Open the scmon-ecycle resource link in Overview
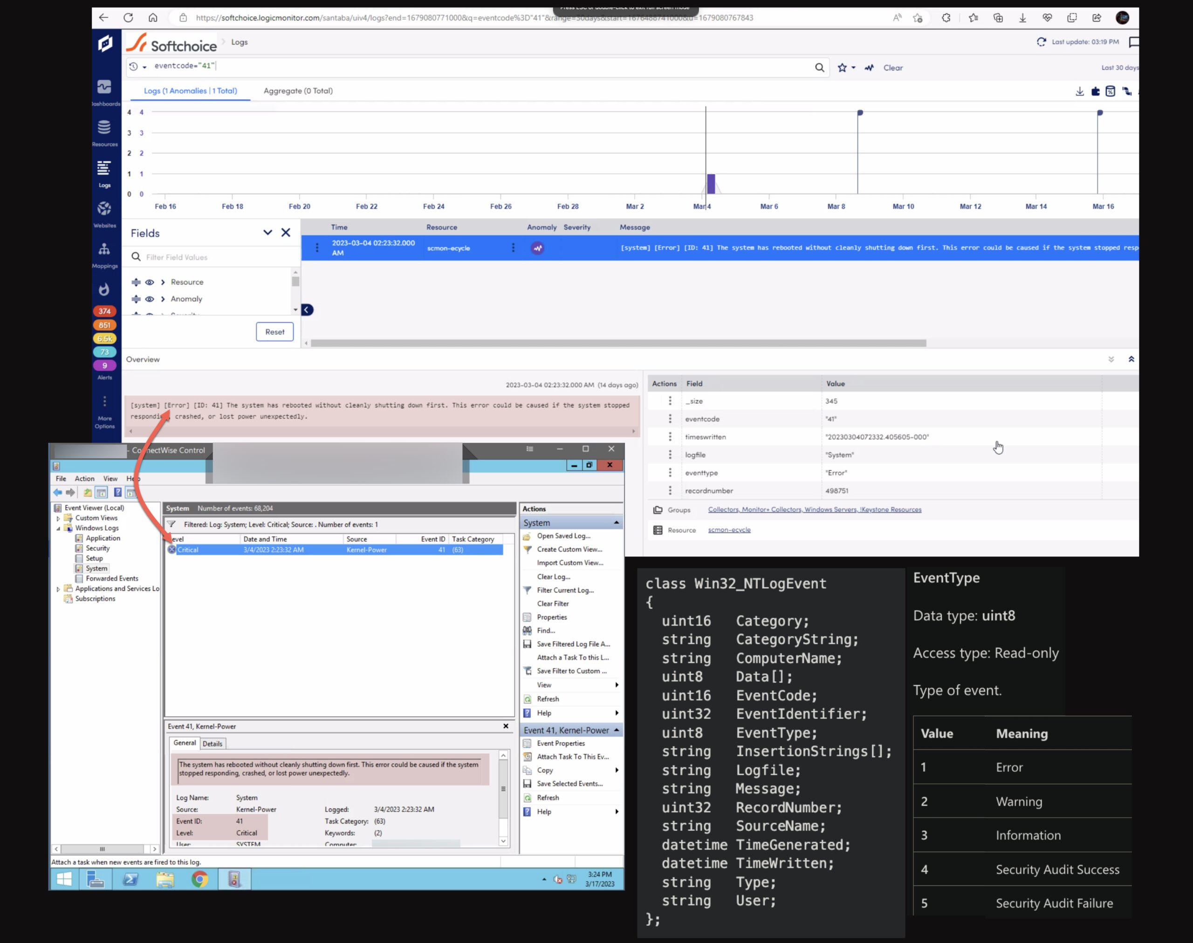1193x943 pixels. (x=729, y=530)
